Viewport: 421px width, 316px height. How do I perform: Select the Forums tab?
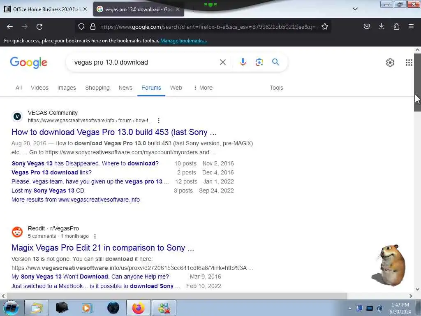tap(151, 88)
